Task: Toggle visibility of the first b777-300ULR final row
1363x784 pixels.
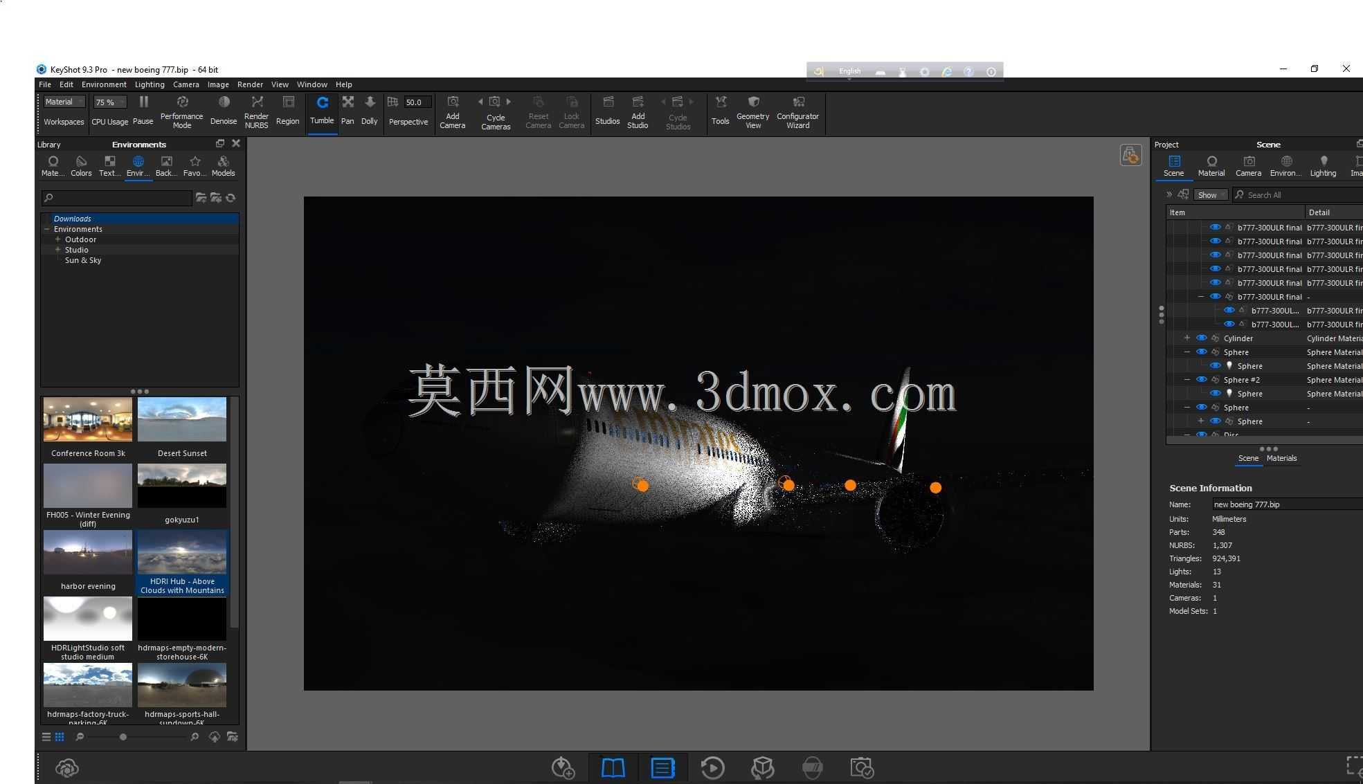Action: [1216, 227]
